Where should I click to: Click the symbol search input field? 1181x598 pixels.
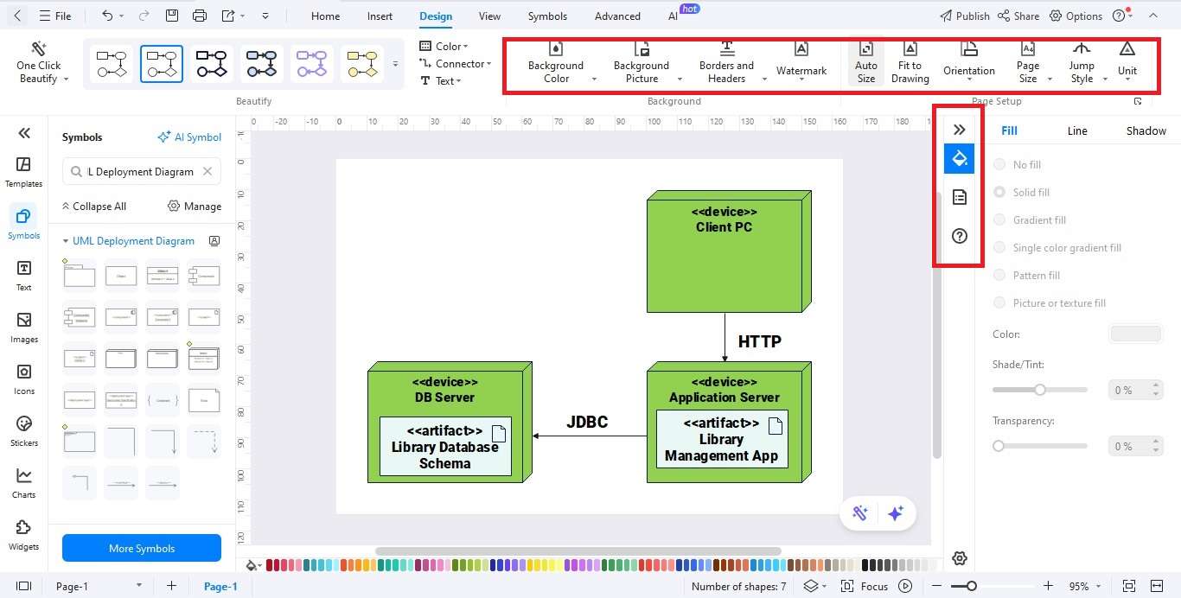coord(138,171)
